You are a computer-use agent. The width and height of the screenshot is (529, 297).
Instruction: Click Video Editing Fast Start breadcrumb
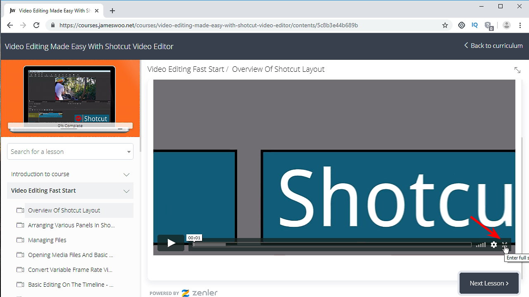pos(186,69)
